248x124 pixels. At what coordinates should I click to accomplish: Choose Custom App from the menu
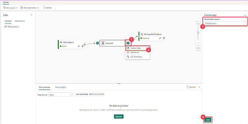pos(137,48)
